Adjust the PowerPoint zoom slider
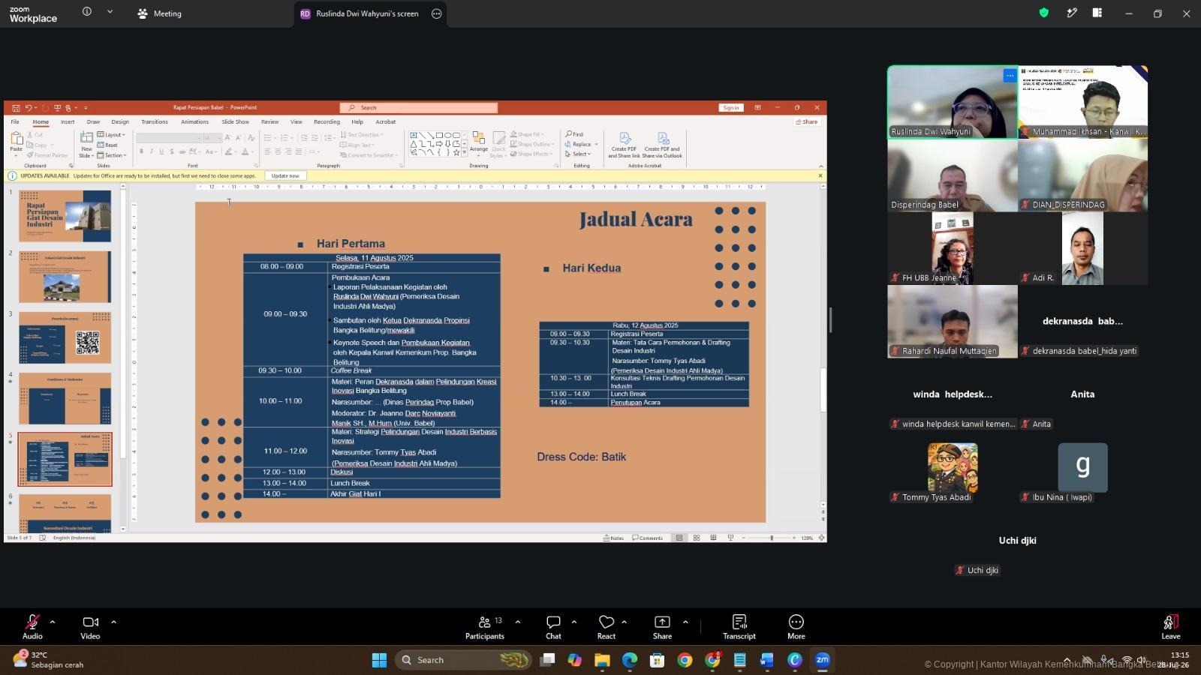This screenshot has height=675, width=1201. click(771, 538)
